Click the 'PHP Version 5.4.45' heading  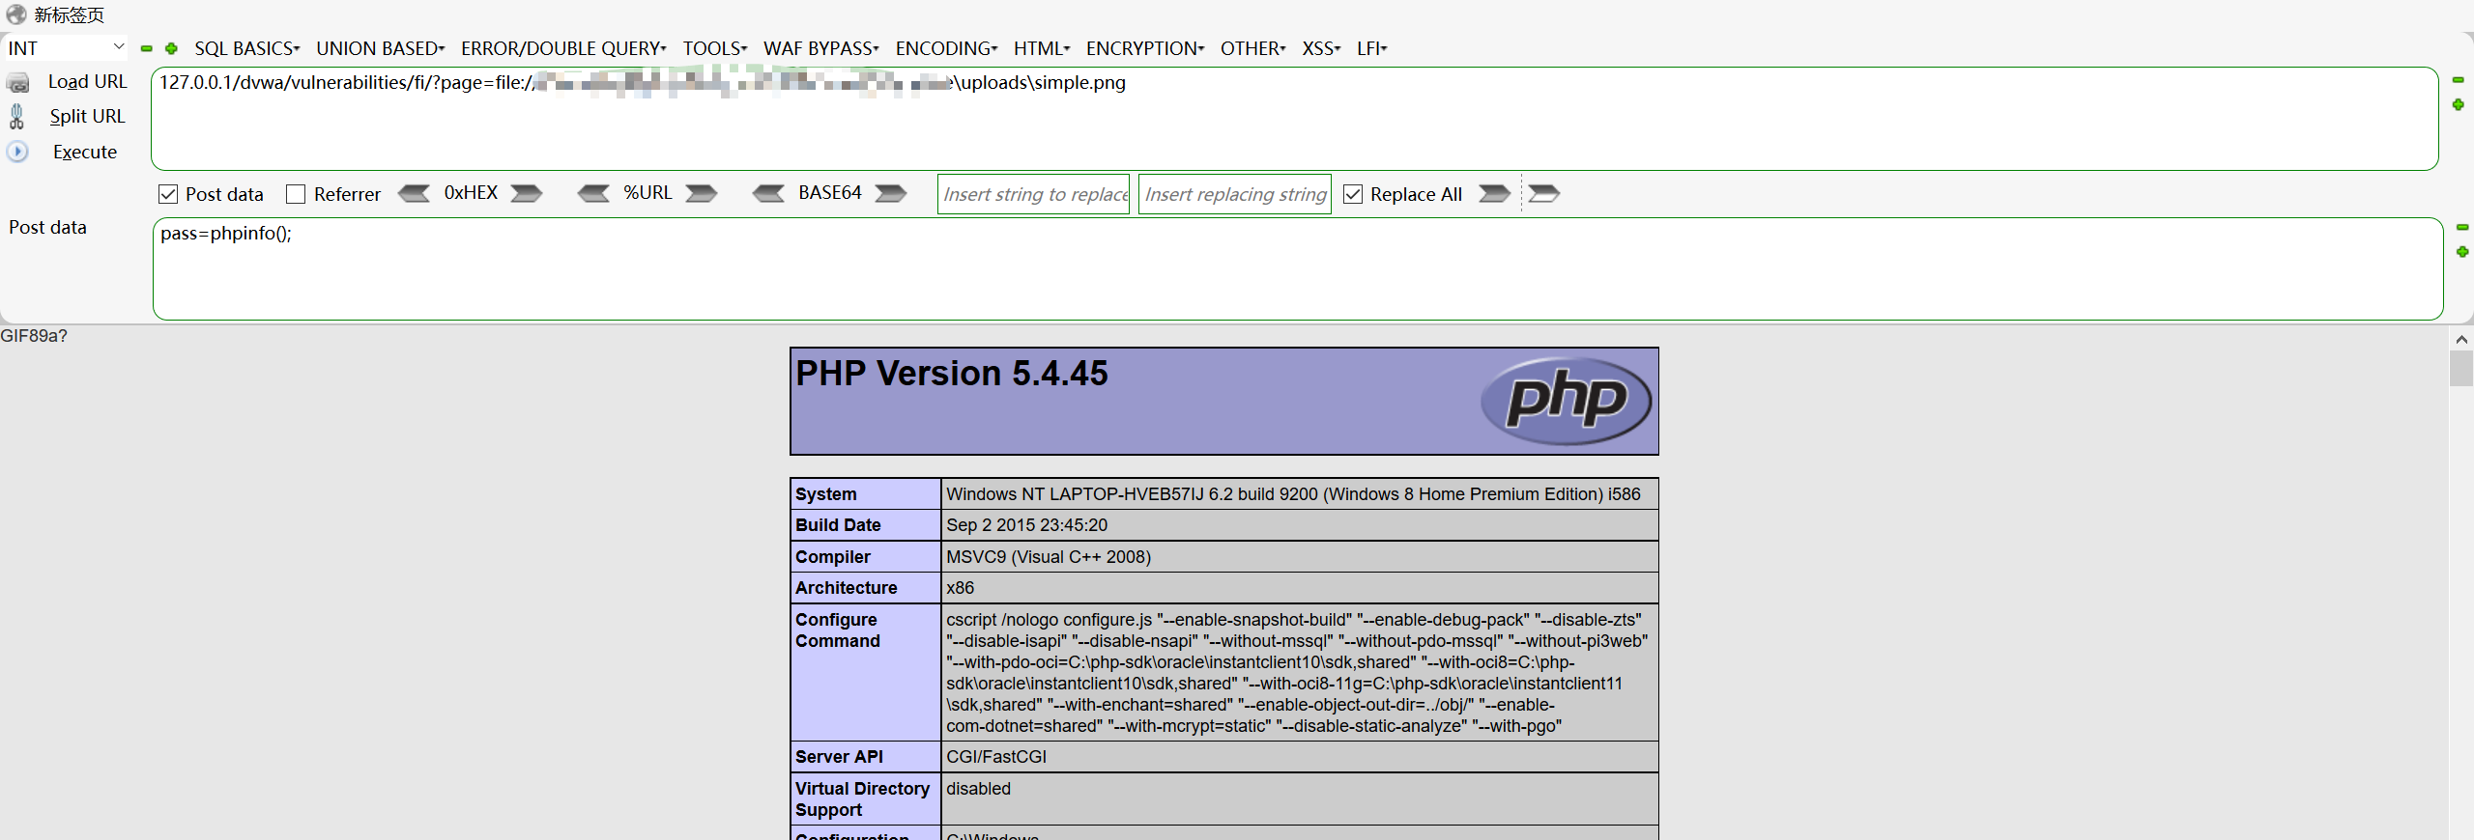pos(951,374)
